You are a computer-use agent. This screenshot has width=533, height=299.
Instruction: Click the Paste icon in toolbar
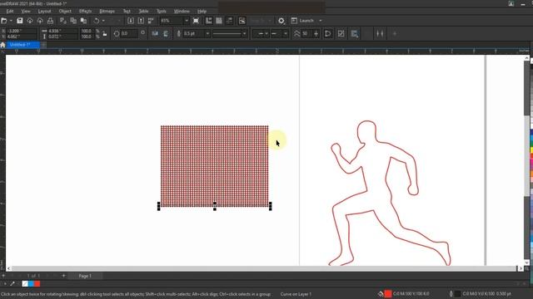click(x=83, y=21)
